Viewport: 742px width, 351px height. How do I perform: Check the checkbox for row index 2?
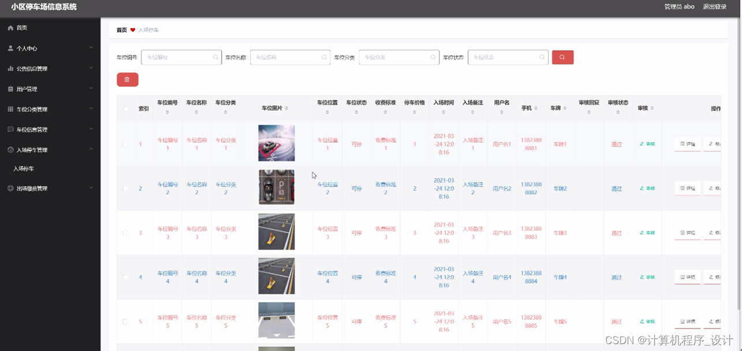[x=125, y=188]
